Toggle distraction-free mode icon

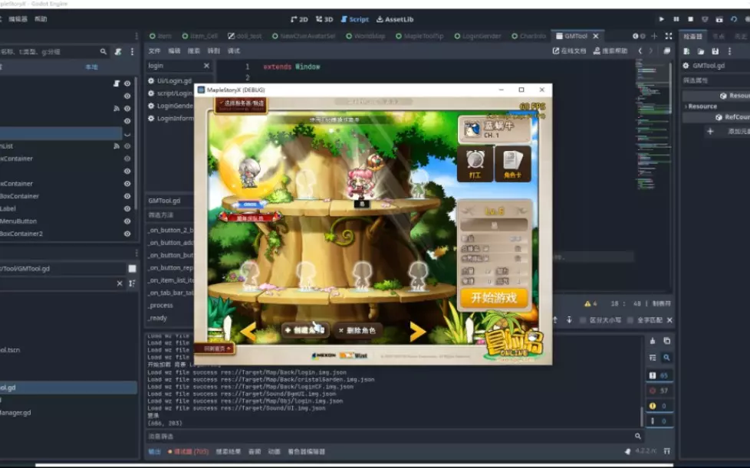(x=669, y=36)
